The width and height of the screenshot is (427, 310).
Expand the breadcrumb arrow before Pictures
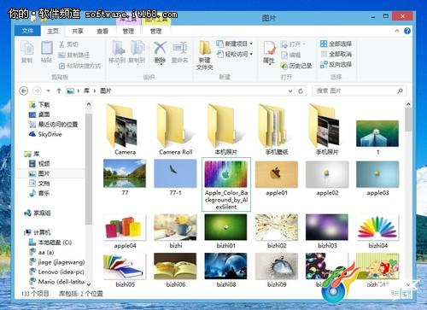[x=95, y=91]
